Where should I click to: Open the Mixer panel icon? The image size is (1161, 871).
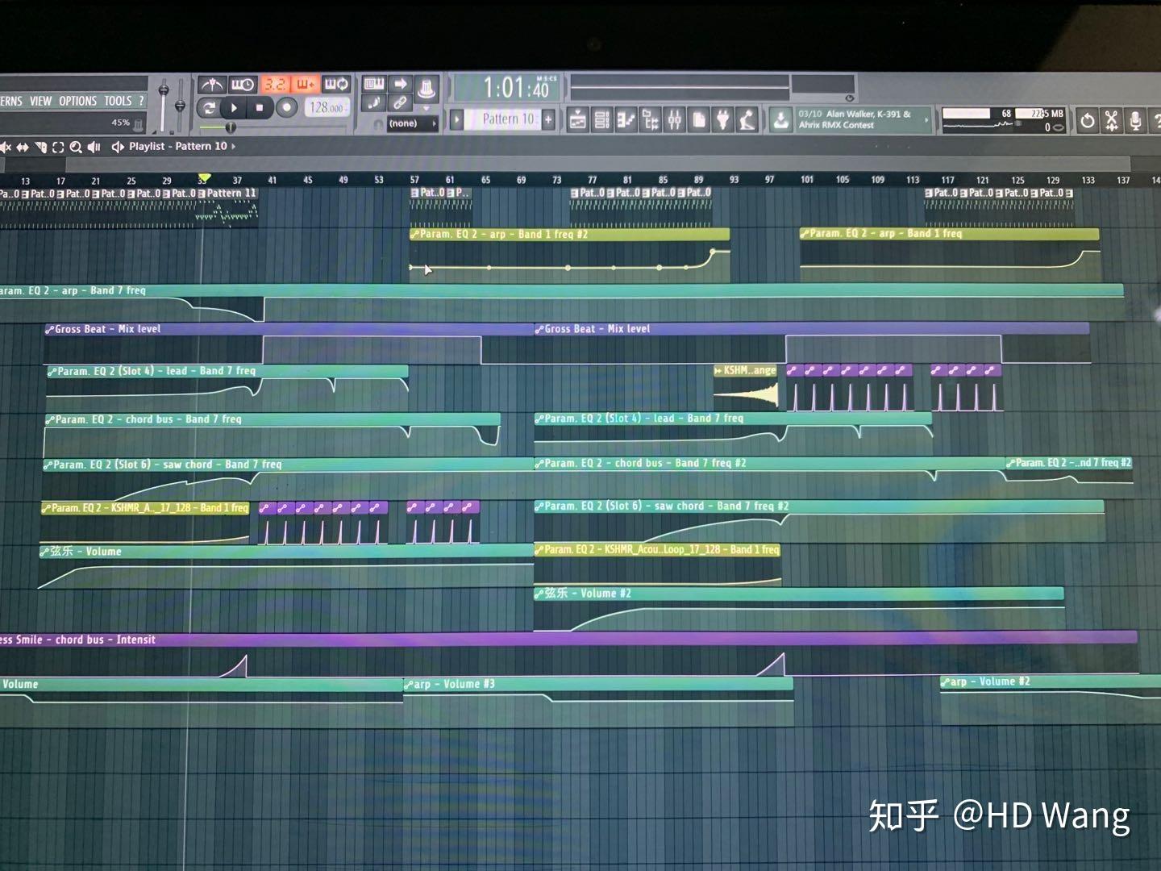click(x=676, y=119)
